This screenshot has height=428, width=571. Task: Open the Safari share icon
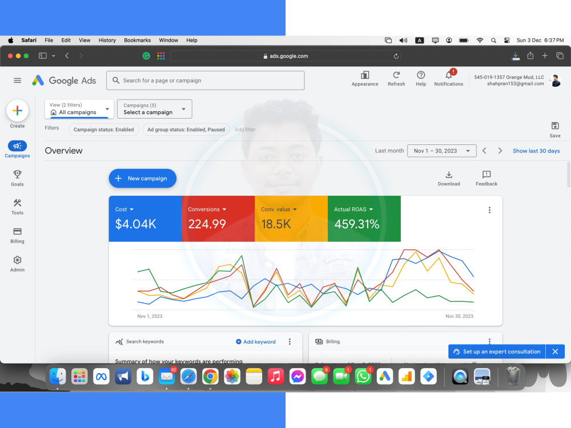tap(530, 56)
